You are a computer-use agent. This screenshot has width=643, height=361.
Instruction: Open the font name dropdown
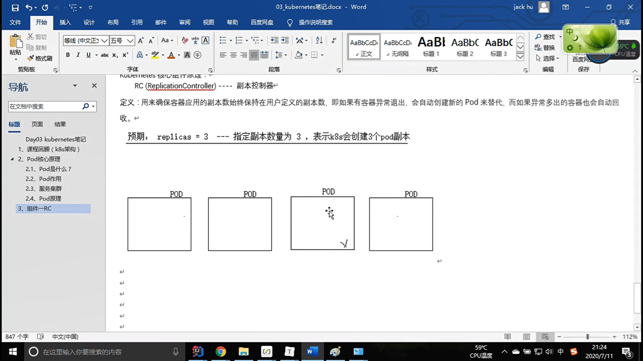point(104,41)
